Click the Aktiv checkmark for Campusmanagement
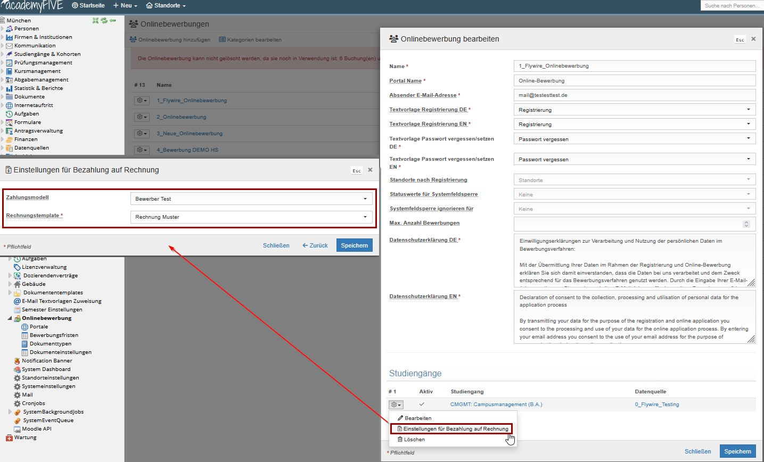764x462 pixels. (422, 405)
